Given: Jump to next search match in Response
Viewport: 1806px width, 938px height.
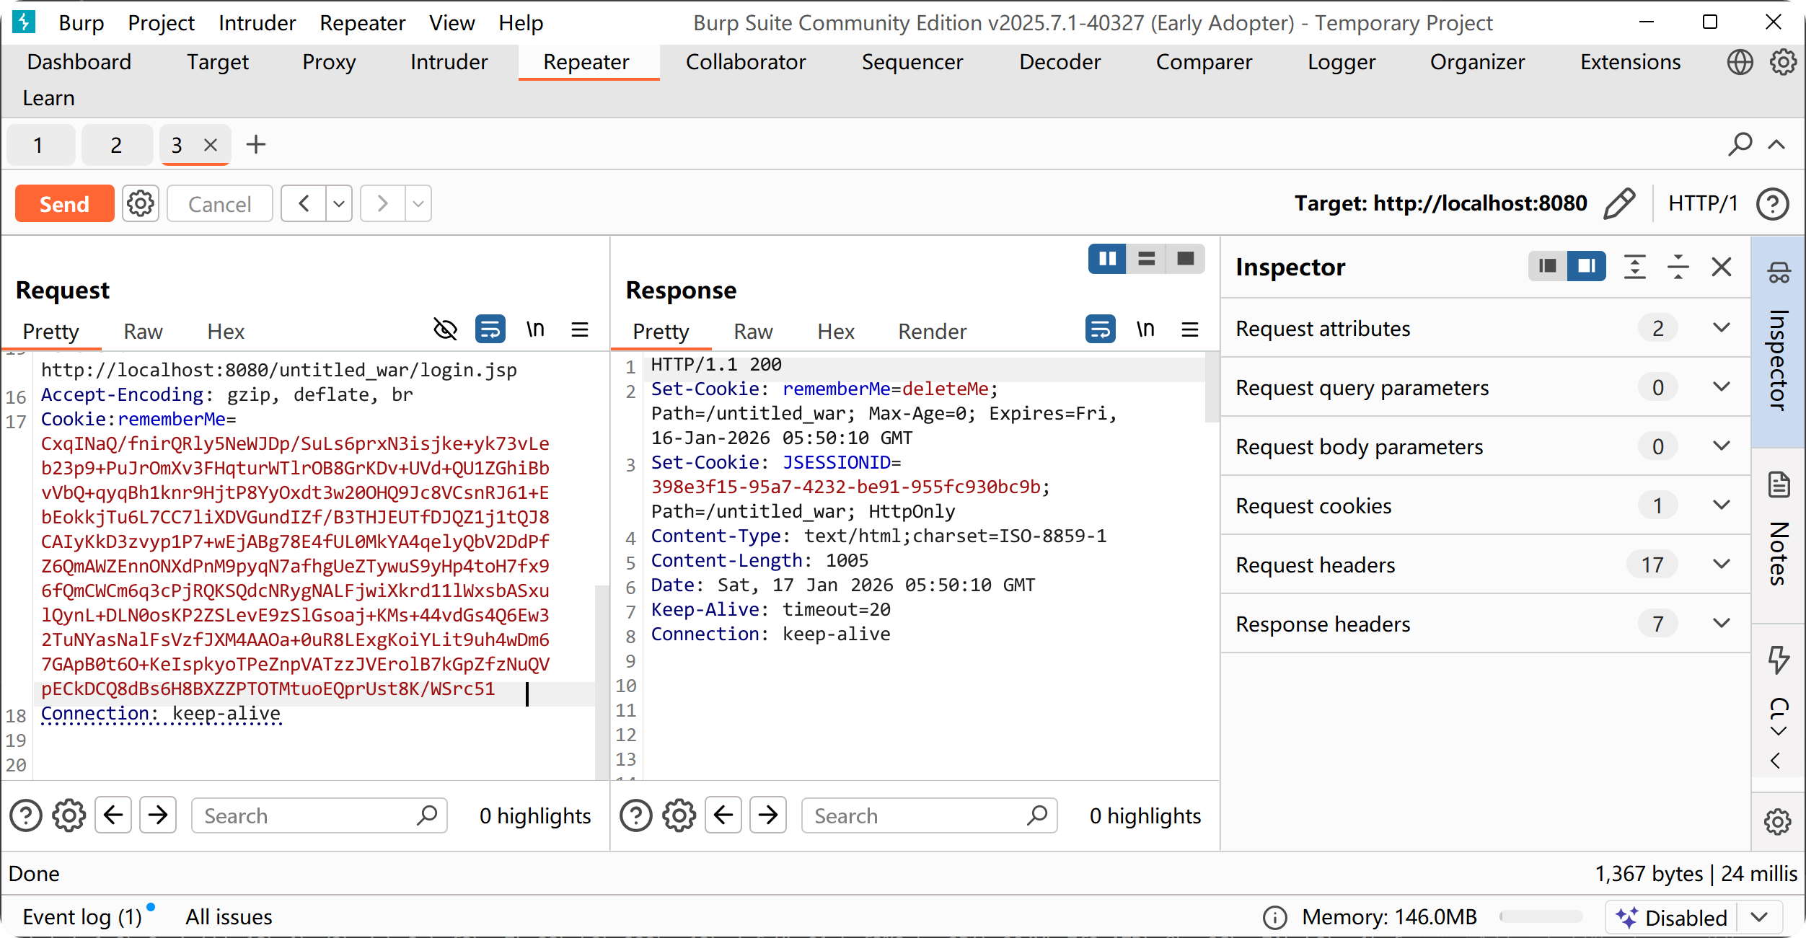Looking at the screenshot, I should point(768,815).
